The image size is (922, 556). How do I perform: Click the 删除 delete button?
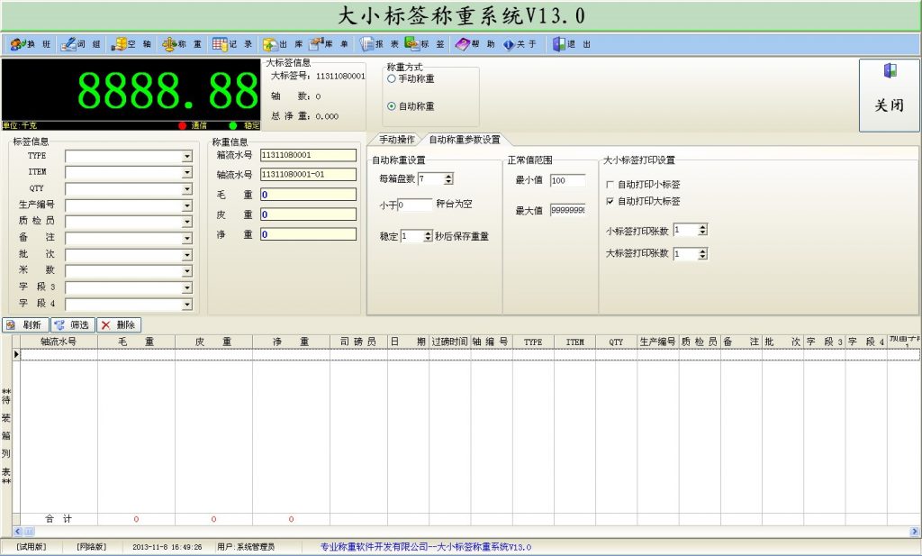[119, 324]
